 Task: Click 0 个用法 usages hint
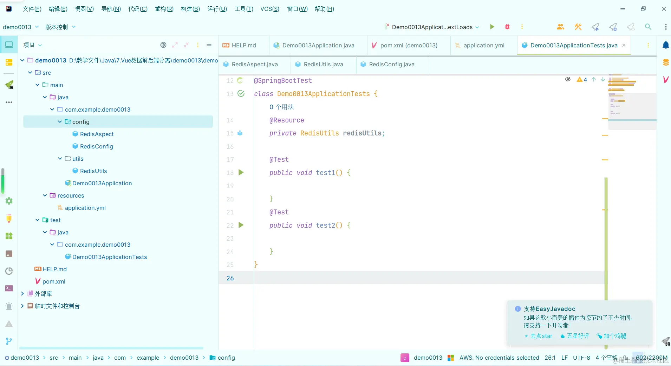click(282, 107)
